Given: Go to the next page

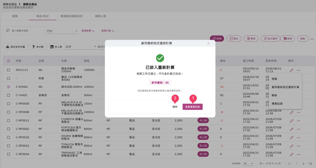Looking at the screenshot, I should [303, 164].
